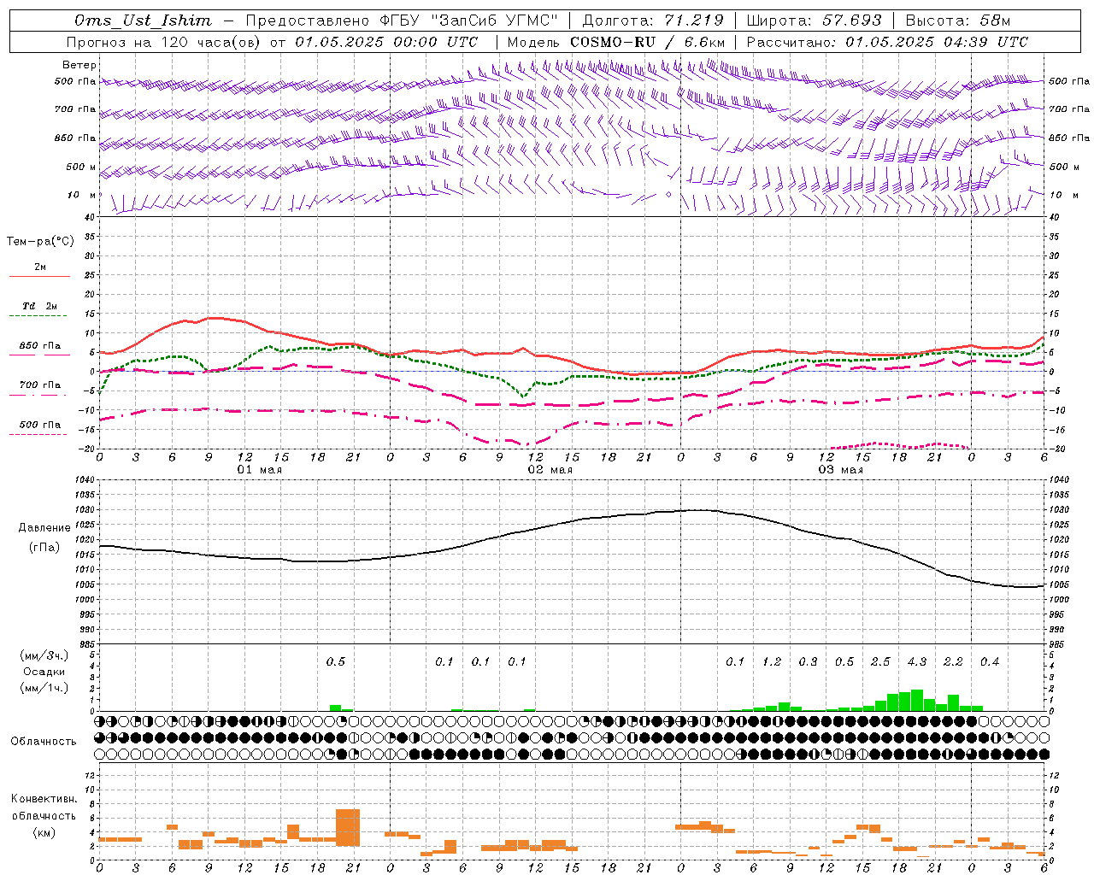Click the Модель COSMO-RU / 6.6км label
This screenshot has width=1094, height=875.
coord(616,42)
